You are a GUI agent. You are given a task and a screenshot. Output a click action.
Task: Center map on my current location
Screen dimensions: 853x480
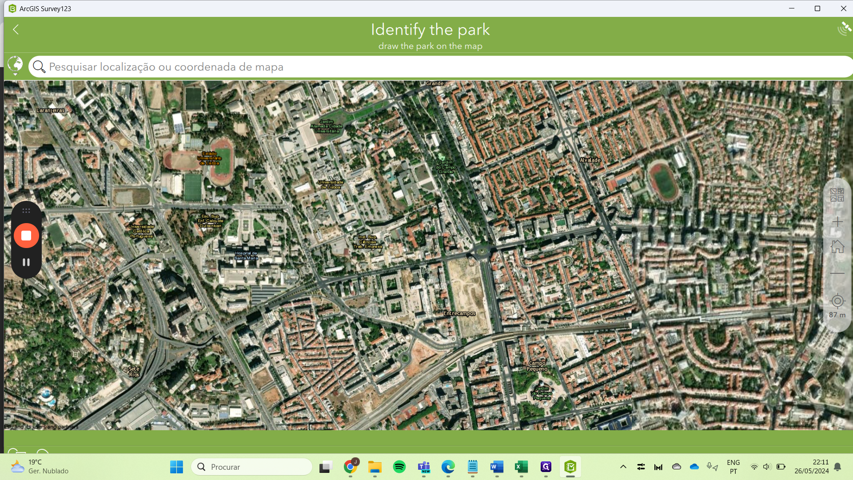[x=837, y=301]
